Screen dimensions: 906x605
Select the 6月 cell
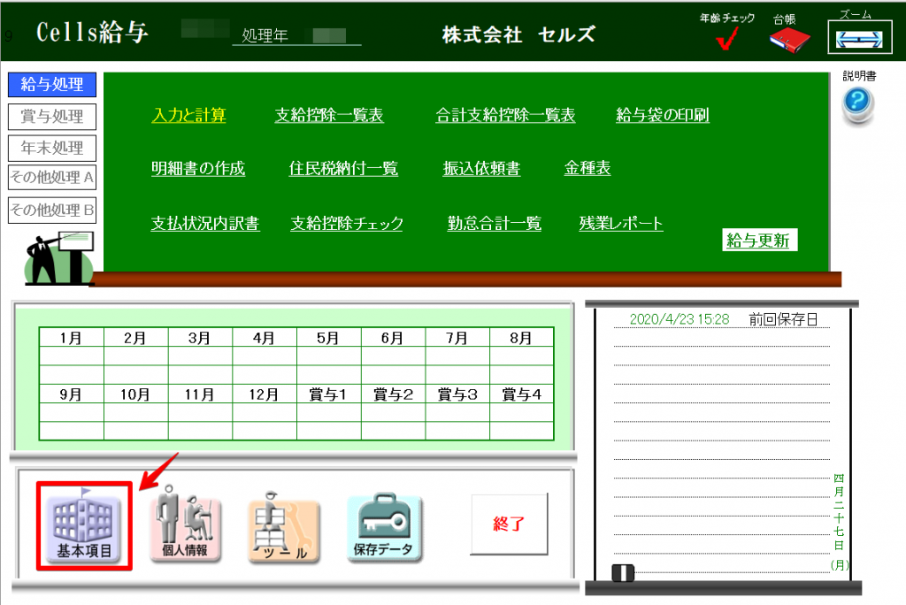pyautogui.click(x=393, y=338)
